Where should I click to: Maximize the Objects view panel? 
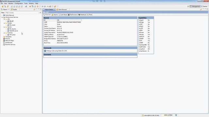click(x=41, y=9)
